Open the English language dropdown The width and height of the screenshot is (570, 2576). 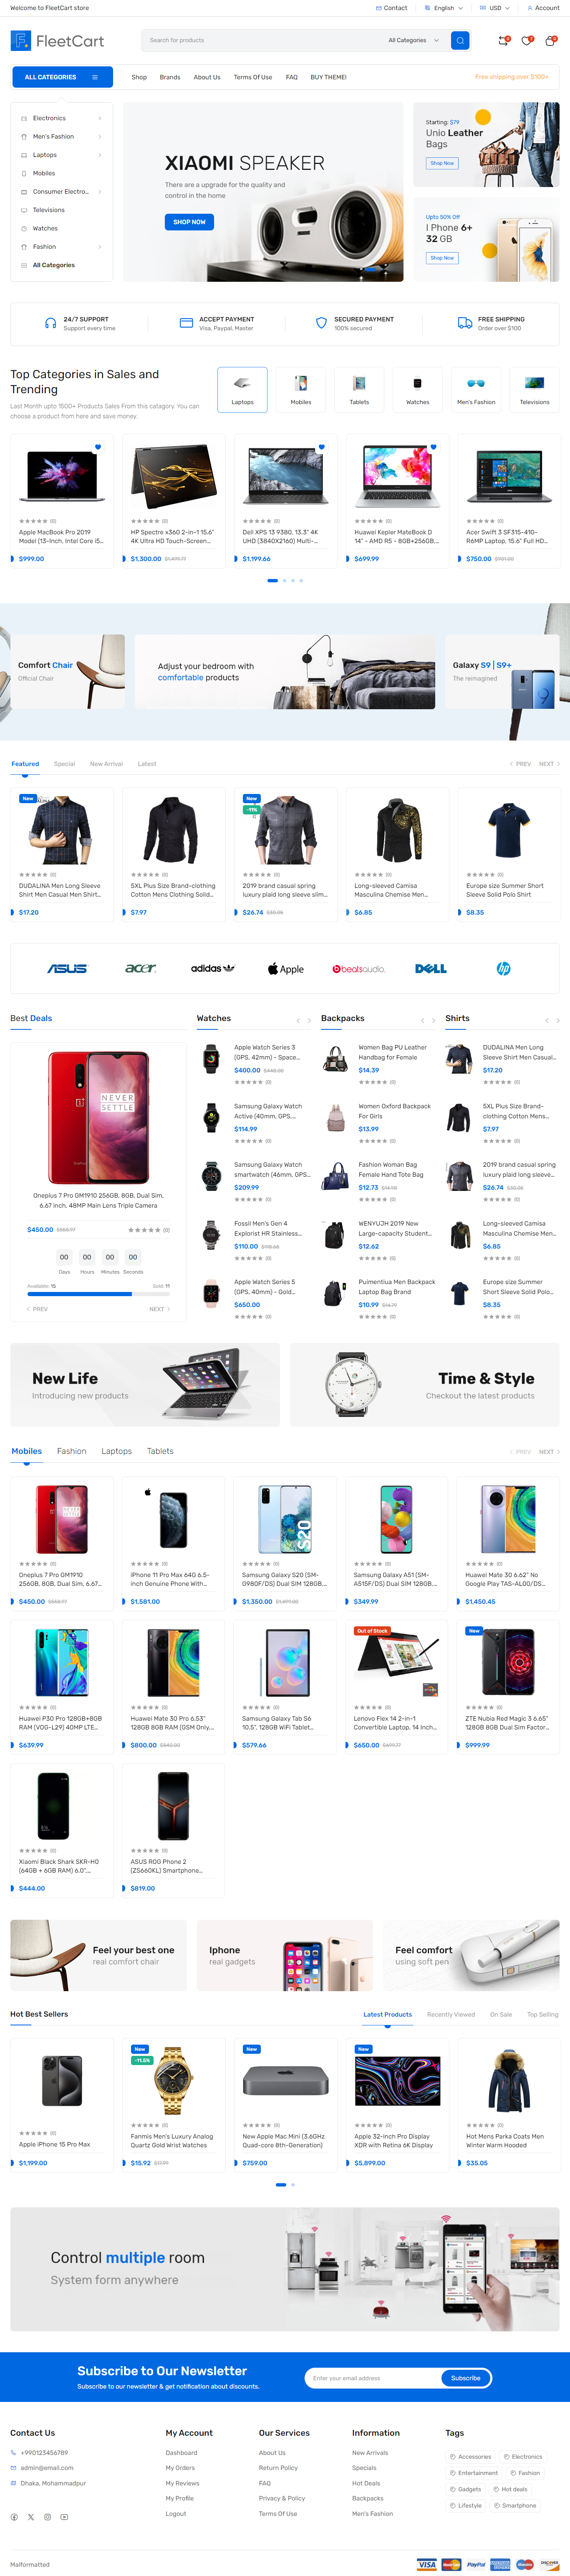click(444, 8)
